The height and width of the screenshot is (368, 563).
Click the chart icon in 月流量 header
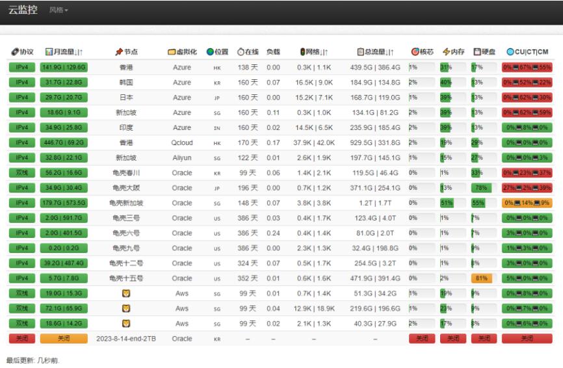49,52
